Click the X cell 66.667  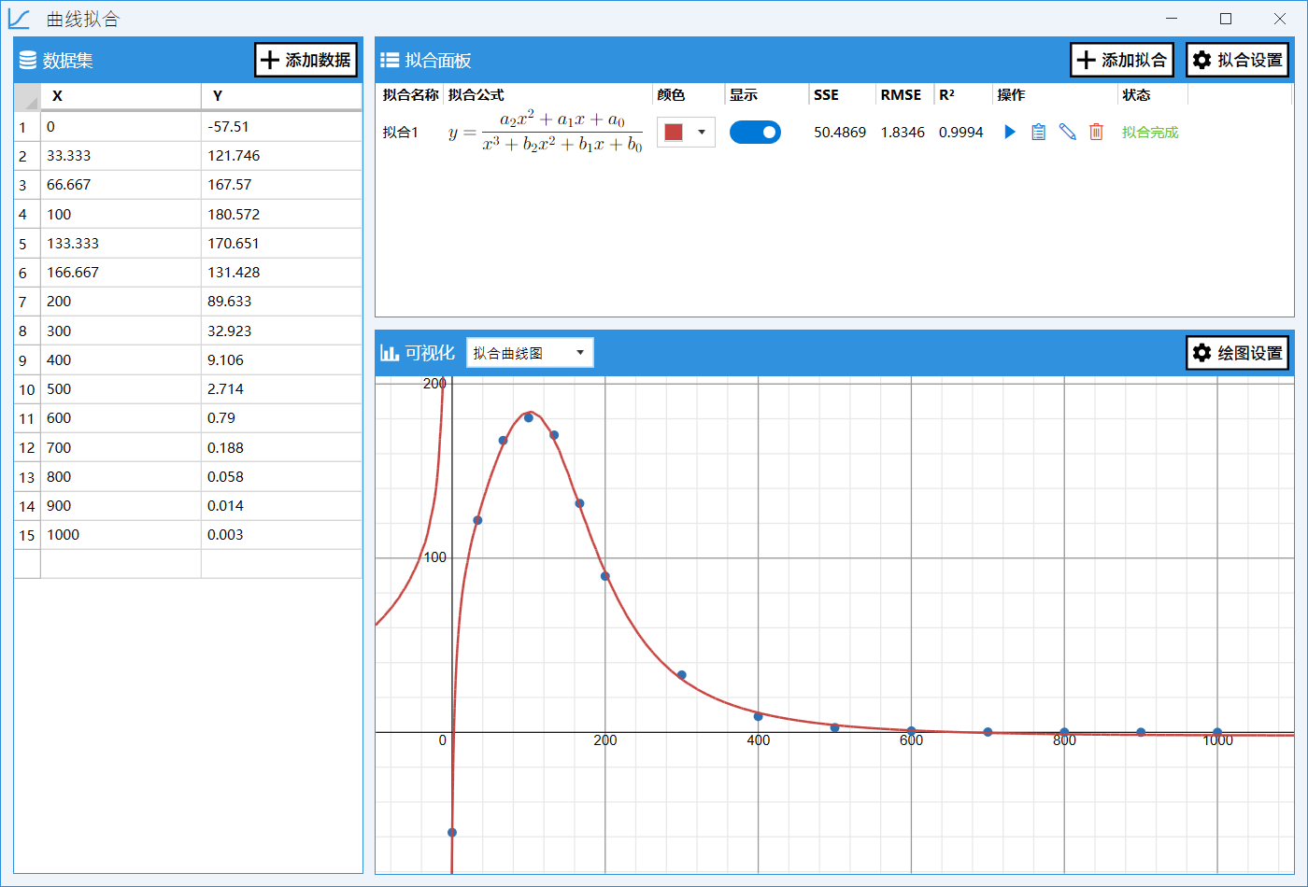click(121, 185)
